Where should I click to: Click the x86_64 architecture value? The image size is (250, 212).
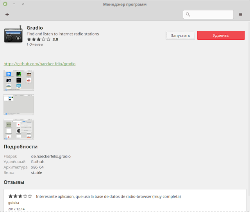pyautogui.click(x=37, y=167)
